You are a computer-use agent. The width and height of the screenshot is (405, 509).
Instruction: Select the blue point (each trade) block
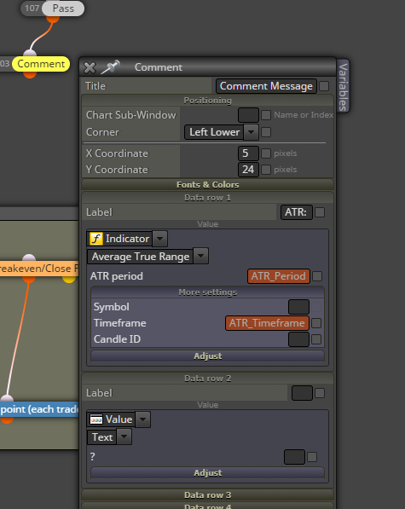tap(39, 409)
